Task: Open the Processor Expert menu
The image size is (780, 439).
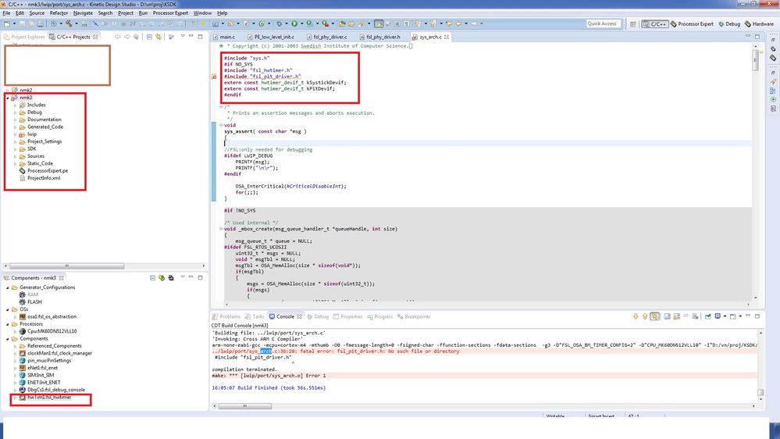Action: click(171, 13)
